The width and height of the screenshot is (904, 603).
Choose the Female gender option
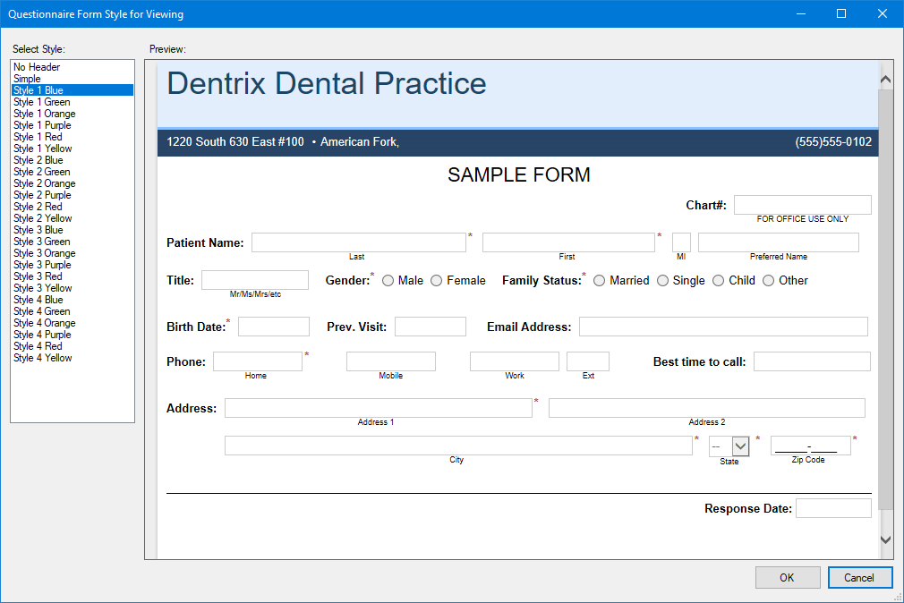[437, 281]
